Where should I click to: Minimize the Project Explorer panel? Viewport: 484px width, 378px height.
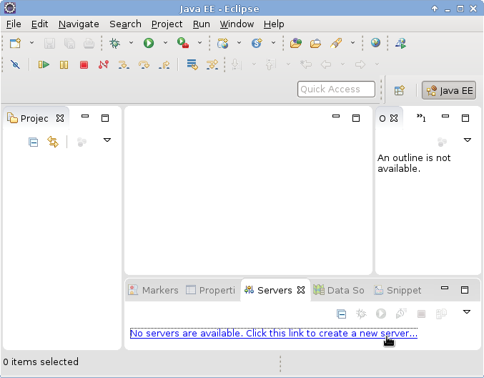(x=85, y=116)
